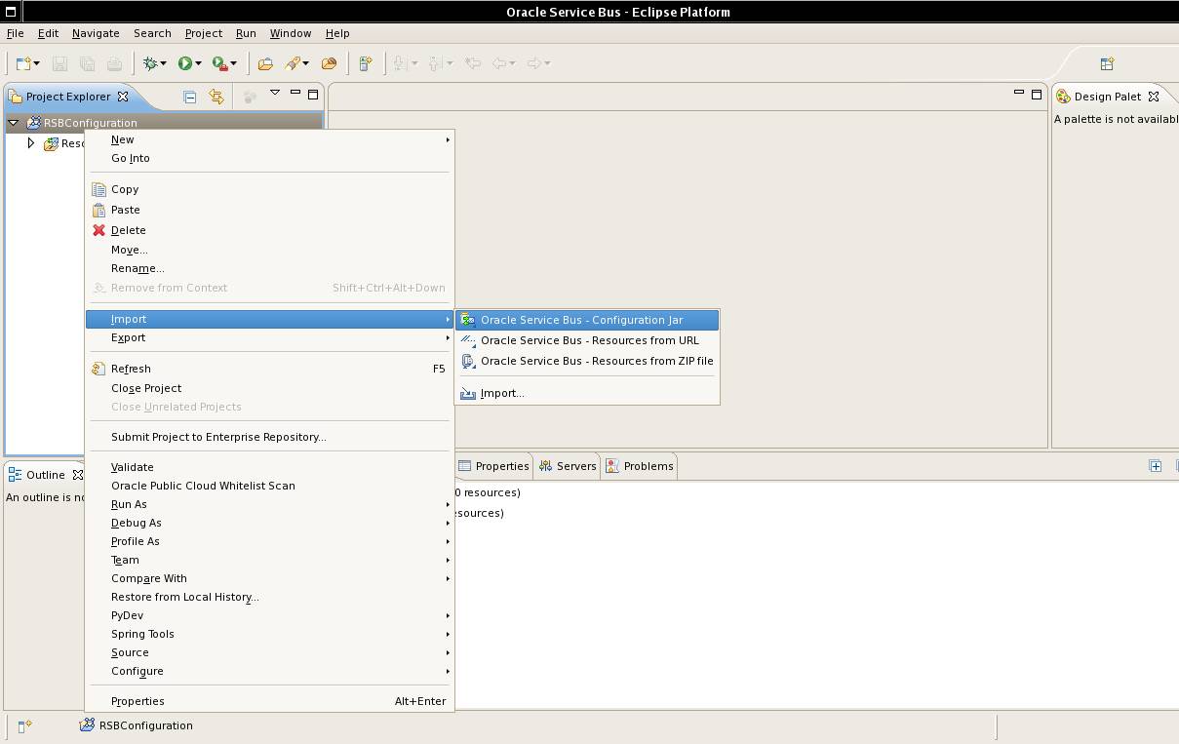Screen dimensions: 1179x744
Task: Open the Project Explorer view menu dropdown
Action: click(x=275, y=94)
